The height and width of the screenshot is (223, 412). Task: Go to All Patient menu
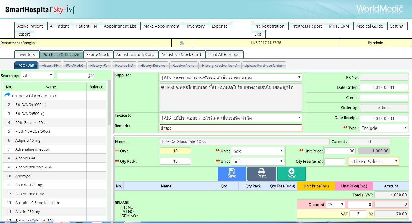(x=59, y=26)
